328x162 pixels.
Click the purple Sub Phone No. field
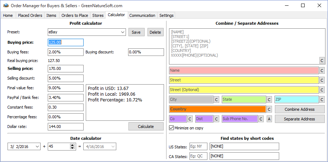pyautogui.click(x=240, y=119)
